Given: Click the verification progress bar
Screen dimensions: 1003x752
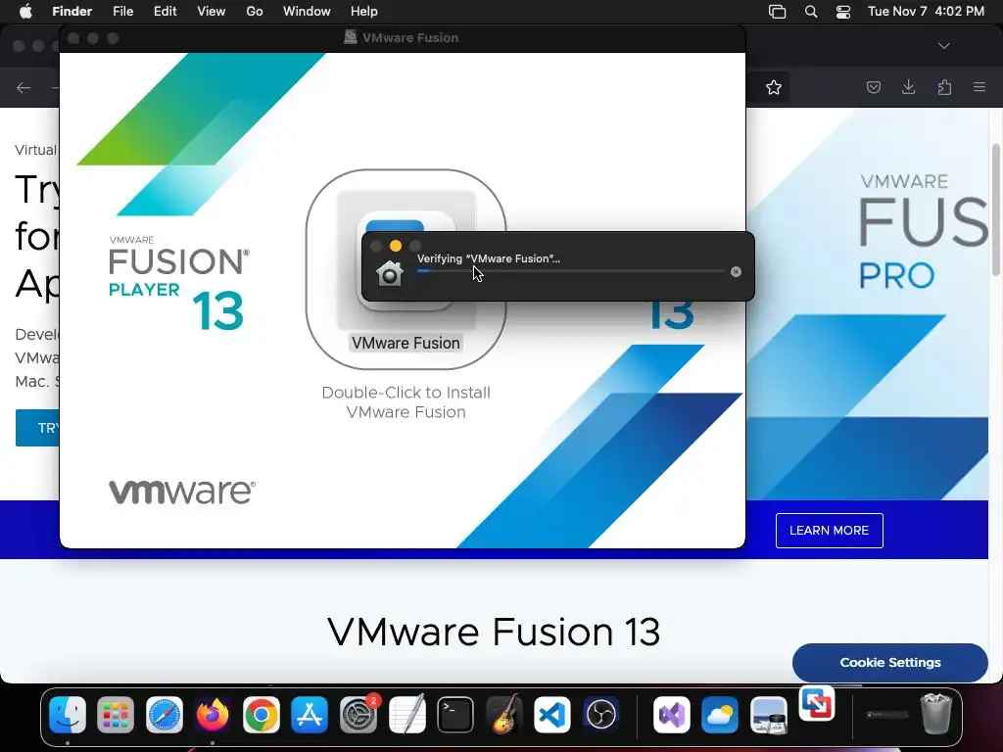Looking at the screenshot, I should [x=570, y=271].
